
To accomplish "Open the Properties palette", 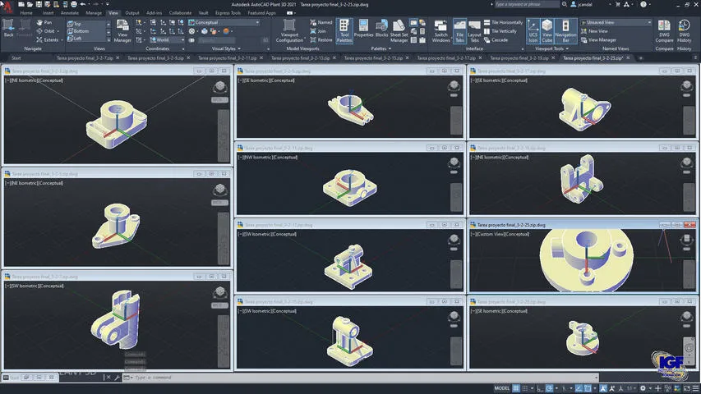I will point(363,29).
